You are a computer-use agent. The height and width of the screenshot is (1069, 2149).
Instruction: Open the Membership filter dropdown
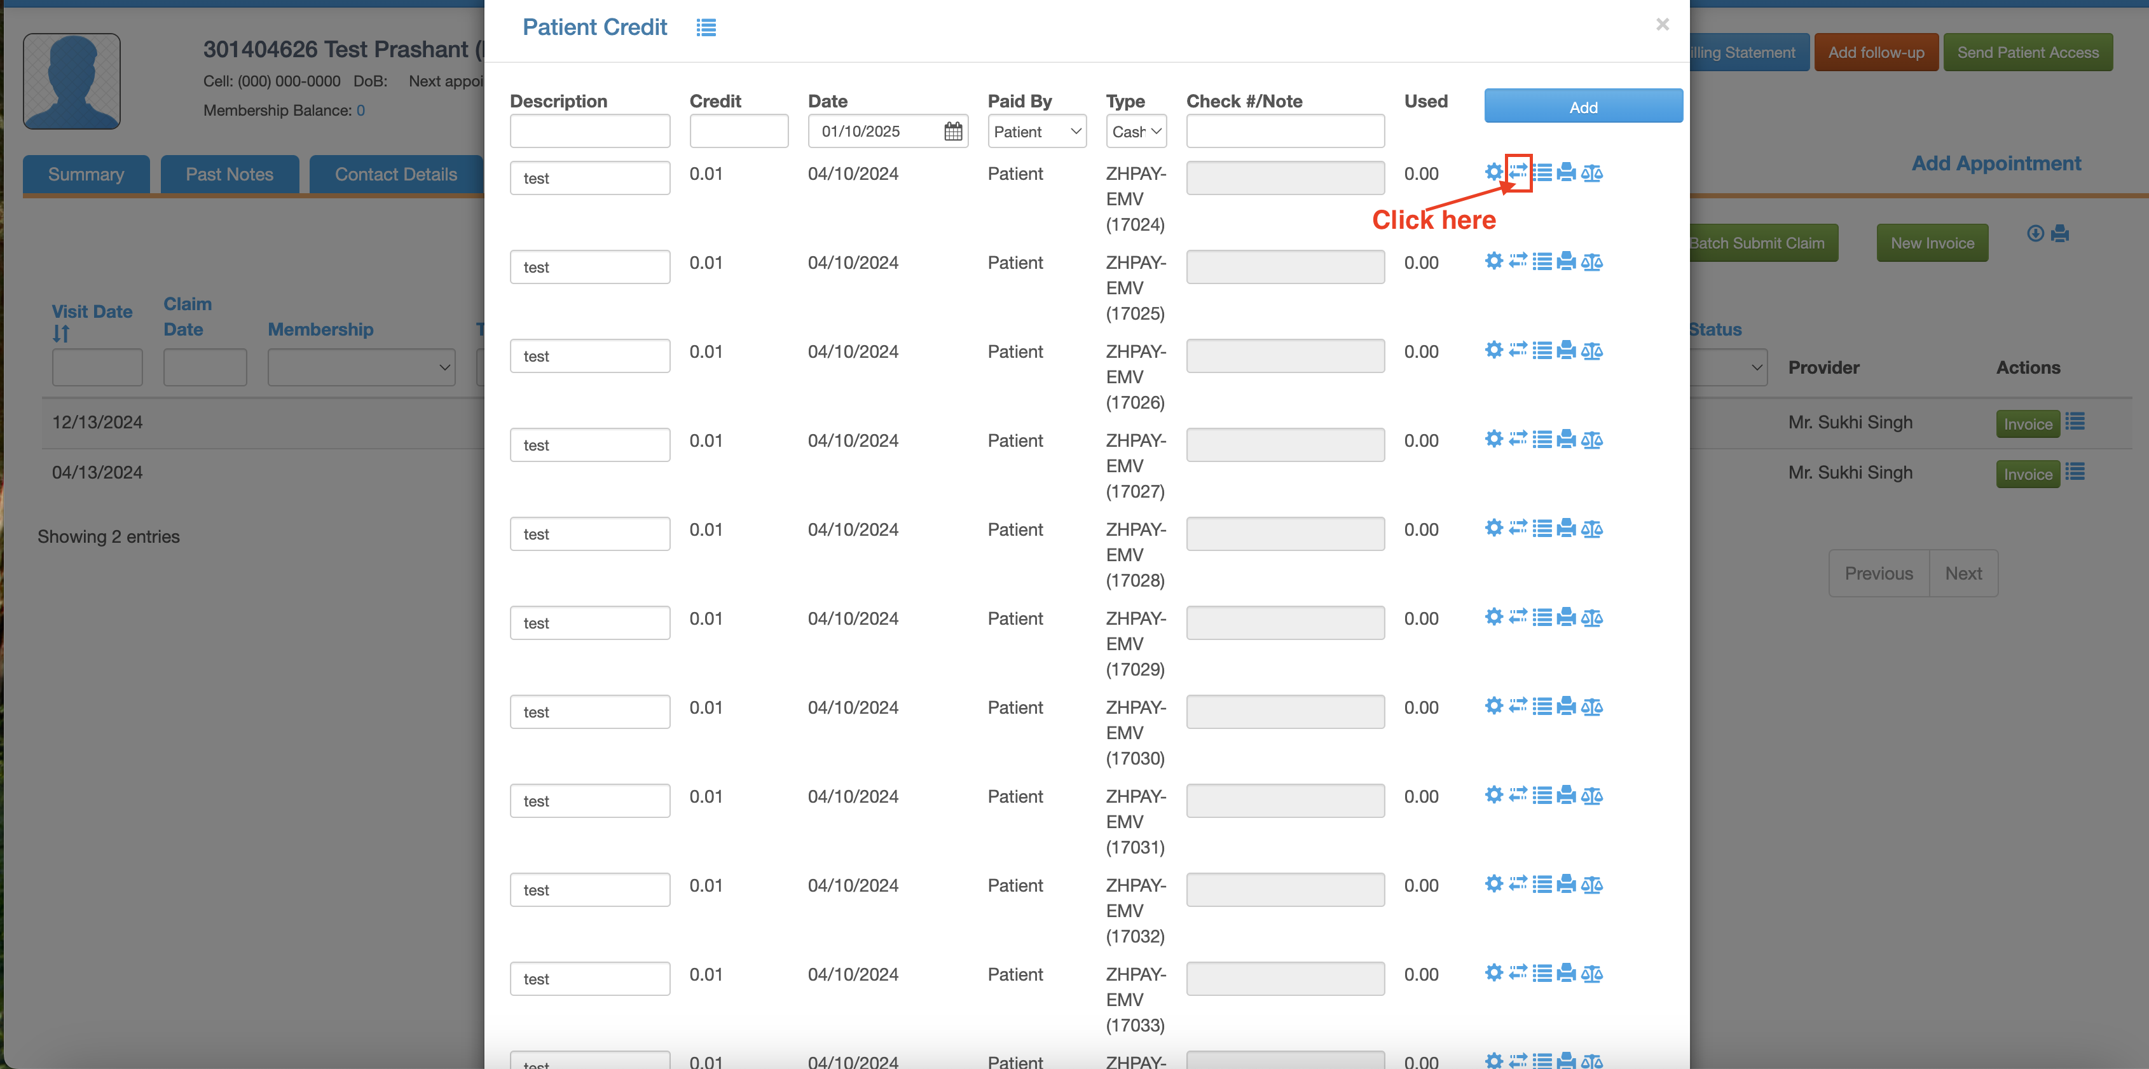[361, 367]
